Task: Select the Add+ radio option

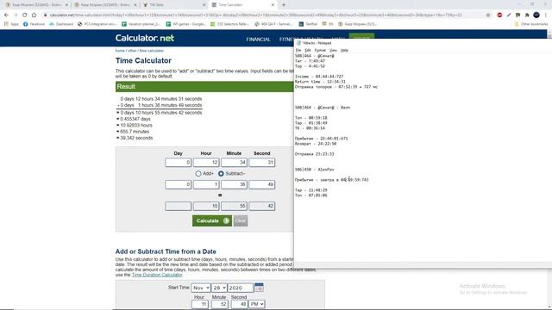Action: click(x=198, y=174)
